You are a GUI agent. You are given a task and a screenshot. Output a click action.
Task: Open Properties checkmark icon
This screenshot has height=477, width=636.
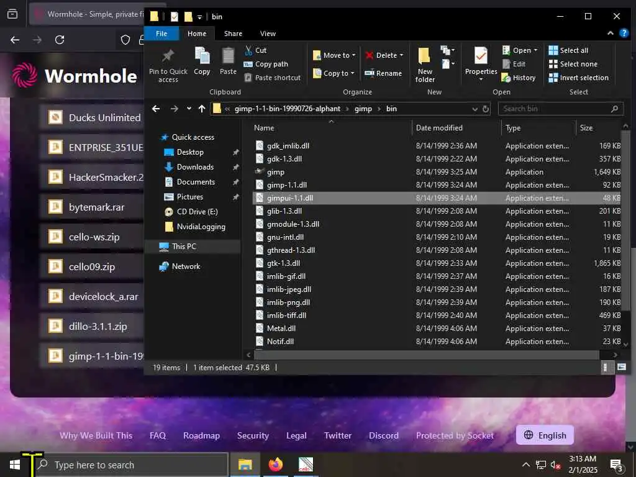(x=481, y=55)
